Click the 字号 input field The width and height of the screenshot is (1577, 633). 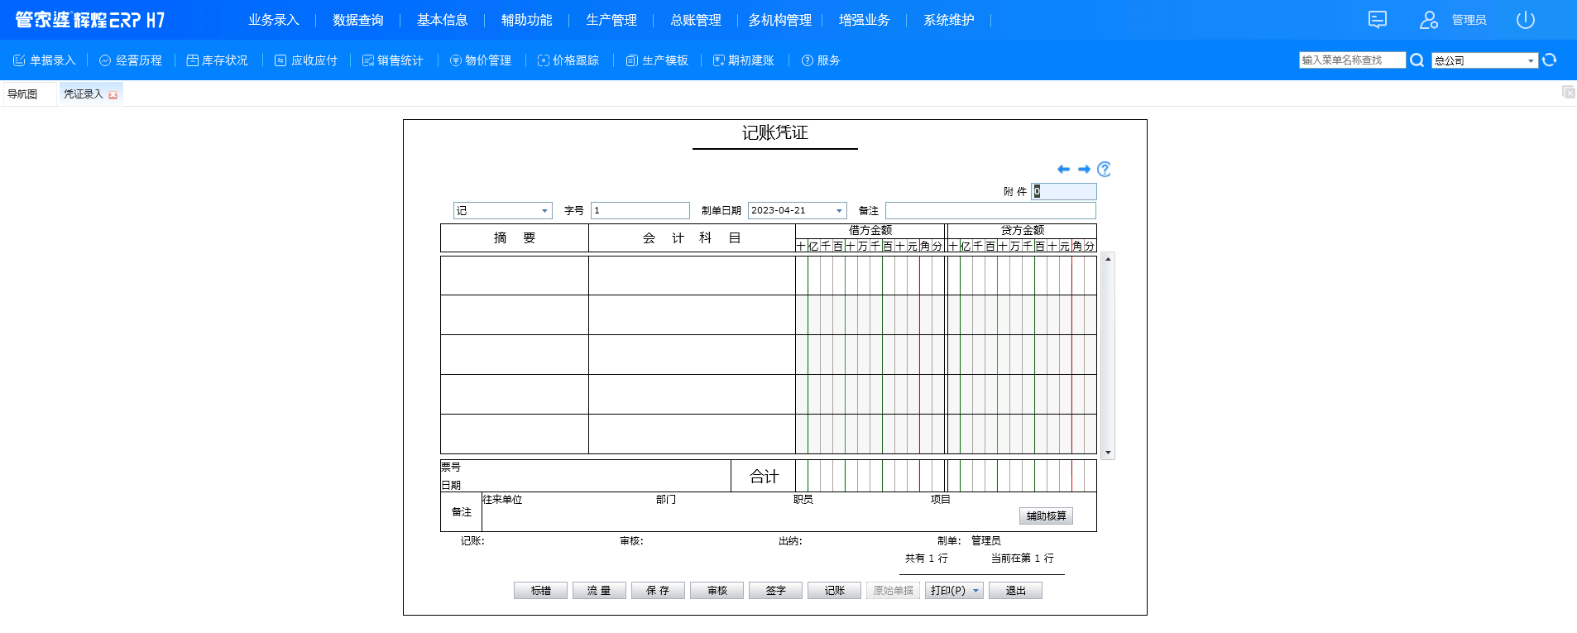click(640, 211)
